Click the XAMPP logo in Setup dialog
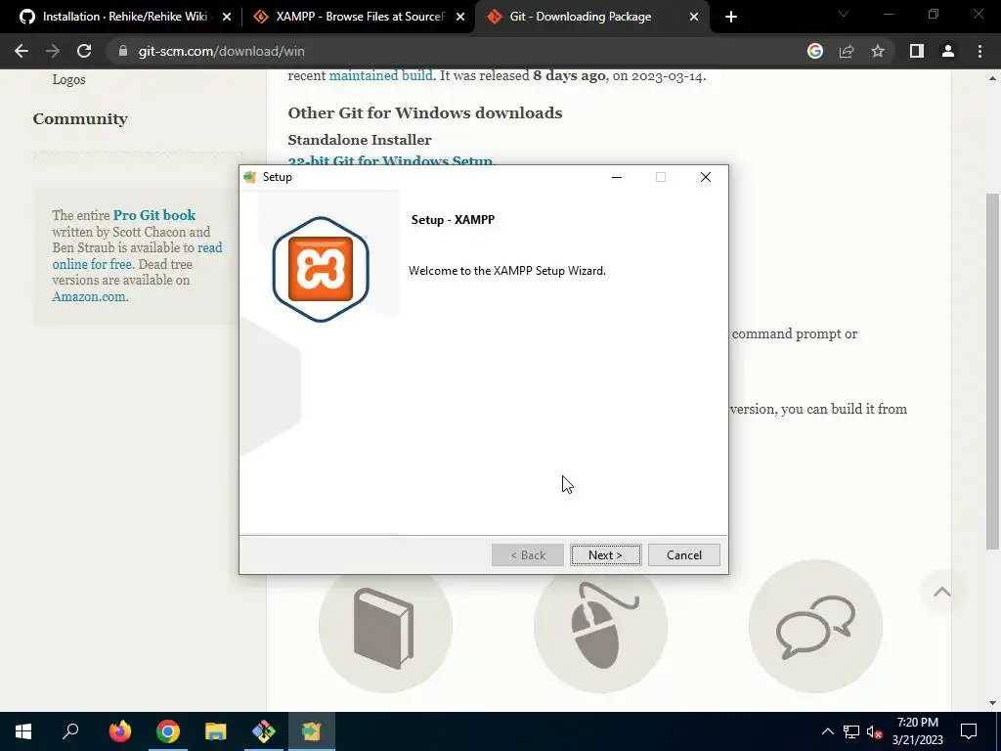 click(x=321, y=269)
